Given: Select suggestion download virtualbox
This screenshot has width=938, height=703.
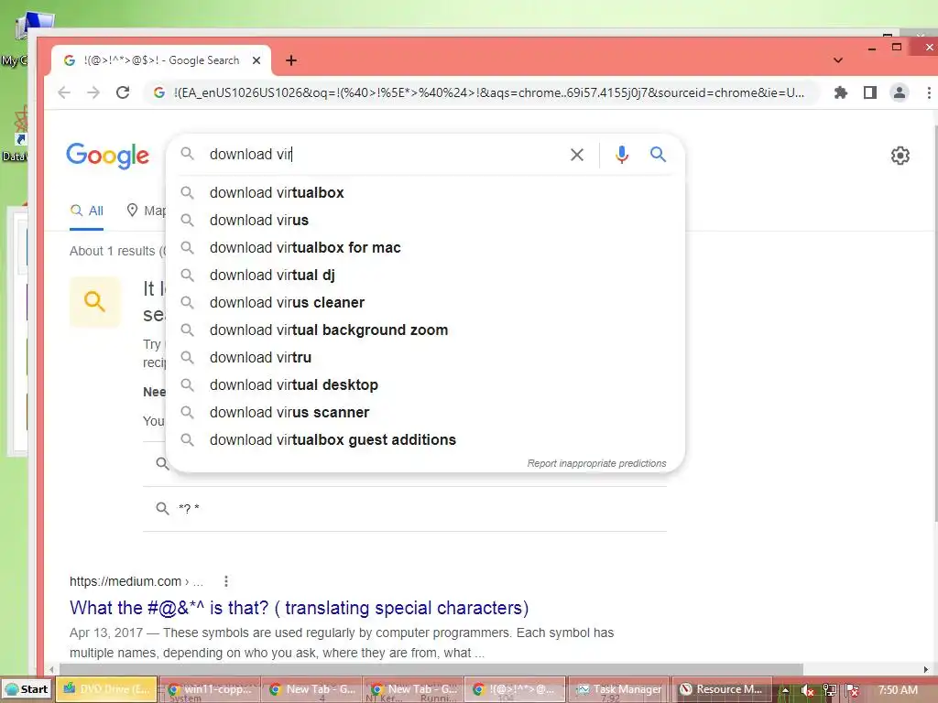Looking at the screenshot, I should pyautogui.click(x=425, y=192).
